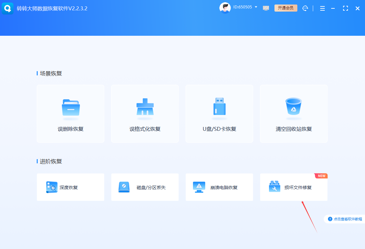Toggle the fullscreen icon in the title bar
Image resolution: width=365 pixels, height=249 pixels.
tap(345, 8)
